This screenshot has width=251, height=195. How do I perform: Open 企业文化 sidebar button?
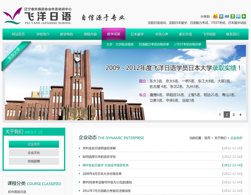(34, 153)
